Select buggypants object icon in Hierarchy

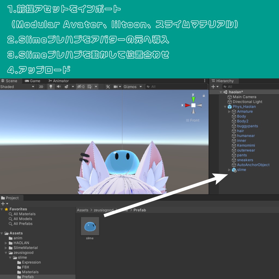(x=234, y=126)
